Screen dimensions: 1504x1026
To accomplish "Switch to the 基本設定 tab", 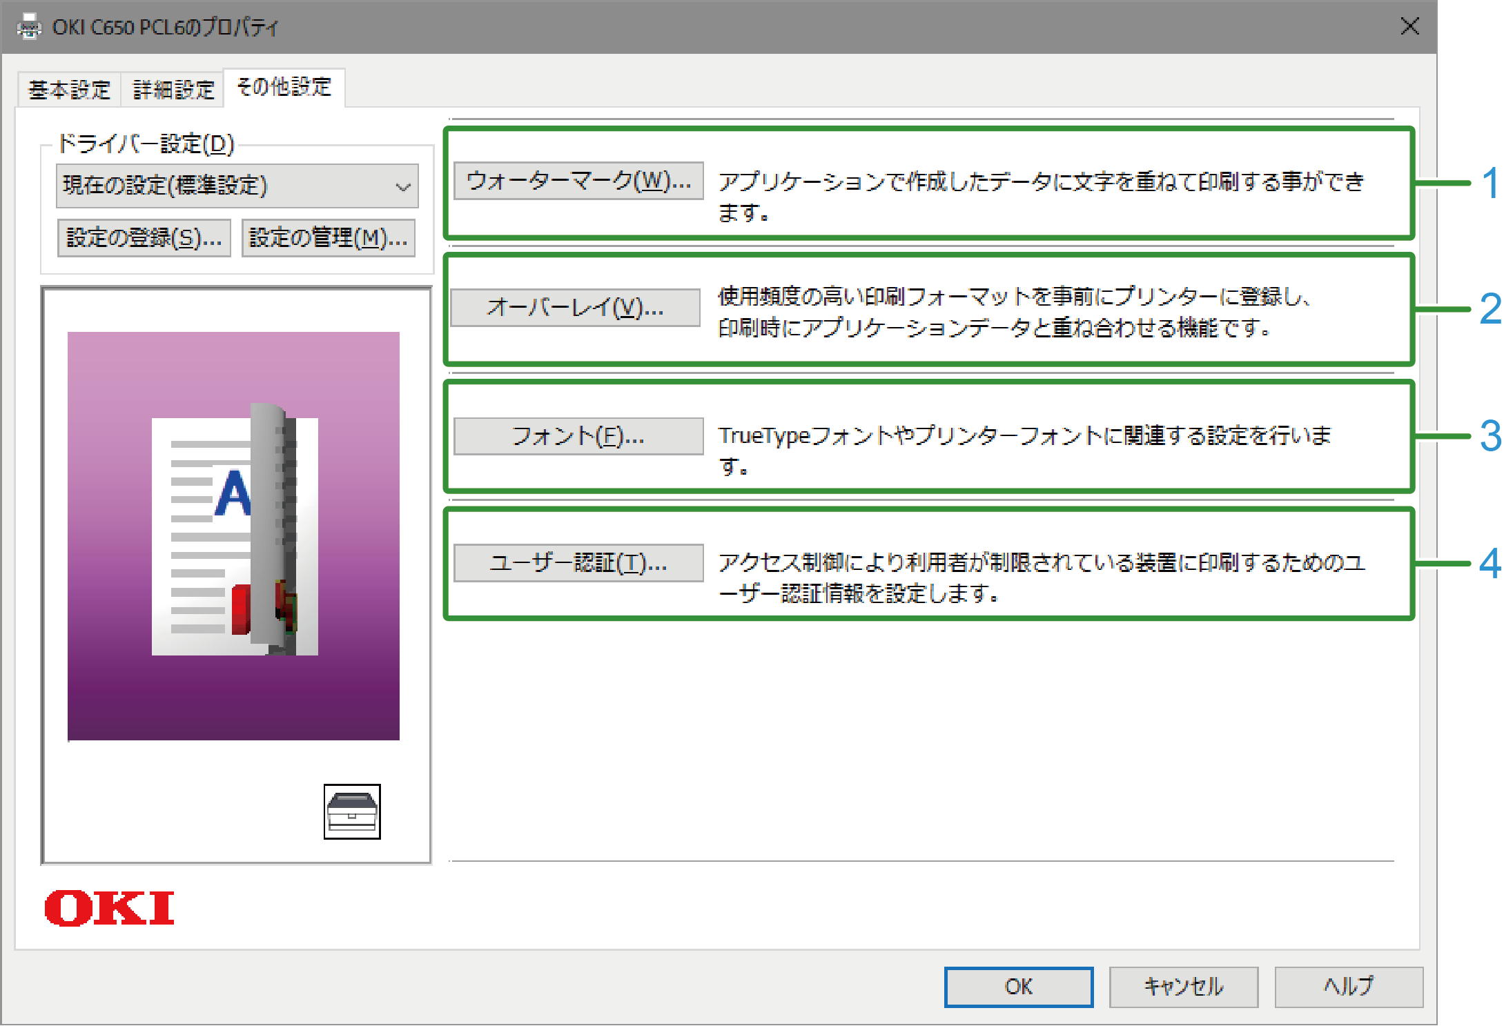I will [69, 90].
